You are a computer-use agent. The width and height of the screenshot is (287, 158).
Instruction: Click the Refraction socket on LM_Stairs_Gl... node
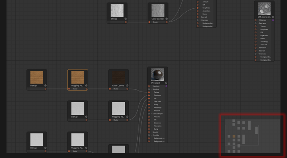tap(255, 48)
